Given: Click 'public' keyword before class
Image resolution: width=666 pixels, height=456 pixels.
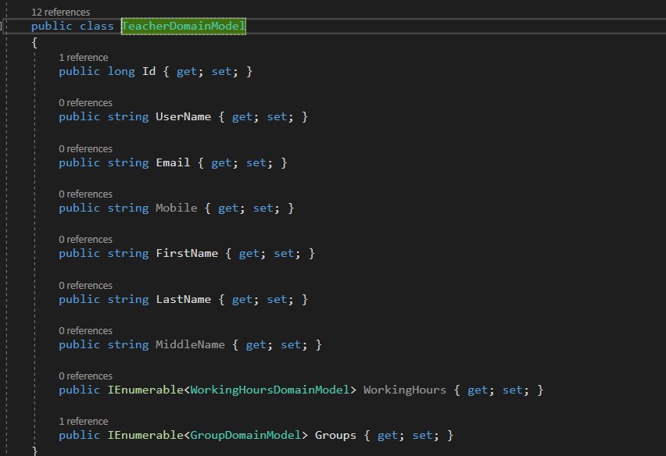Looking at the screenshot, I should click(52, 26).
